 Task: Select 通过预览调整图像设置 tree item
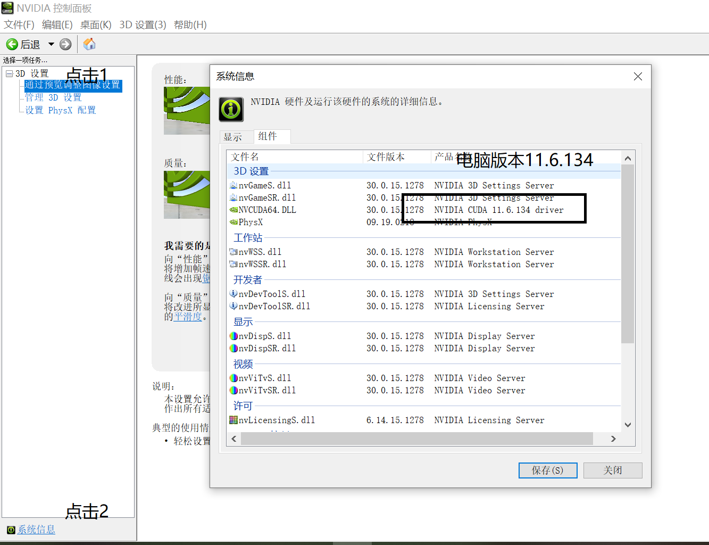[73, 85]
